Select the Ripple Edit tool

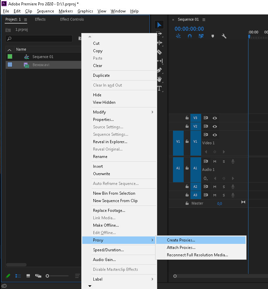[x=160, y=43]
